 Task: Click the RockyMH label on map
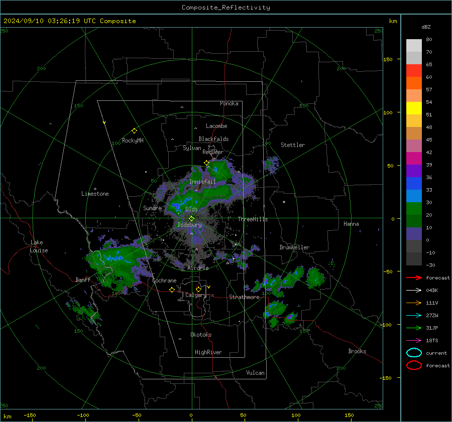pos(133,140)
